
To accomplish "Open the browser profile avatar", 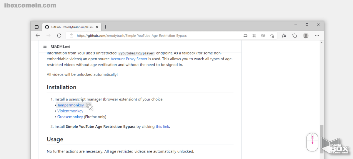I will (306, 35).
